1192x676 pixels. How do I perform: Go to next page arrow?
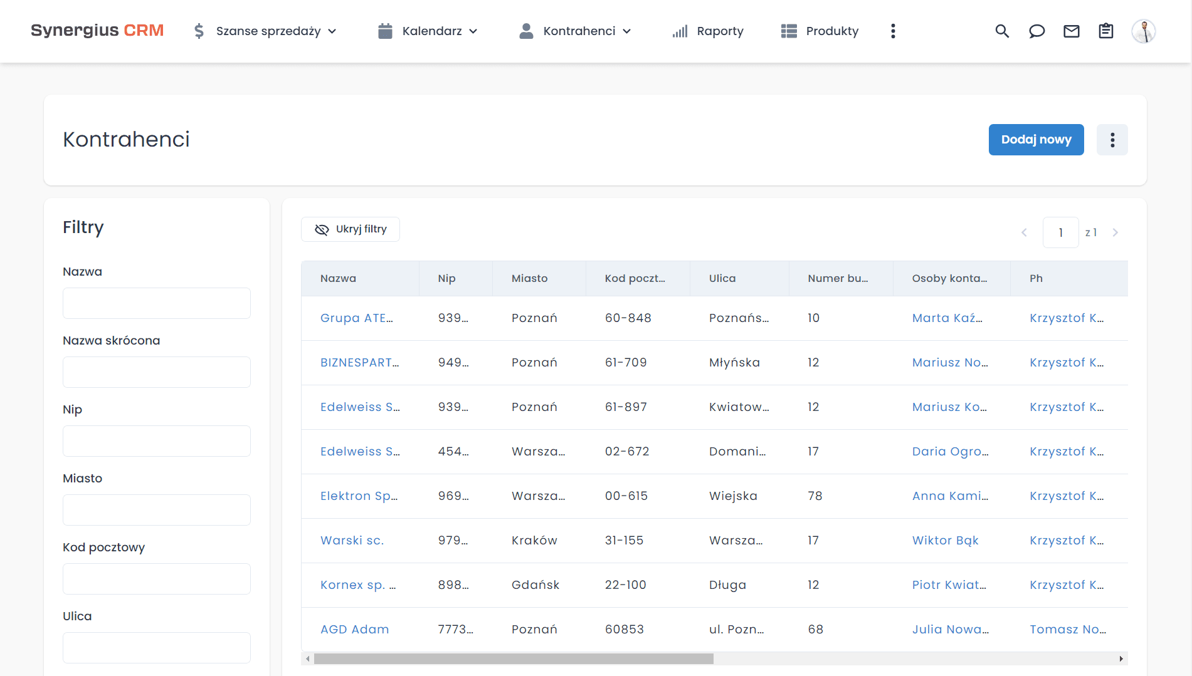coord(1115,232)
